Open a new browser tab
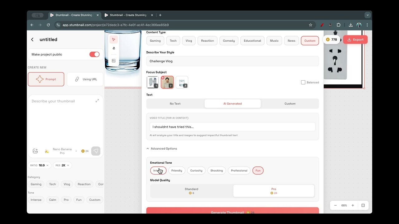The image size is (399, 224). 160,15
